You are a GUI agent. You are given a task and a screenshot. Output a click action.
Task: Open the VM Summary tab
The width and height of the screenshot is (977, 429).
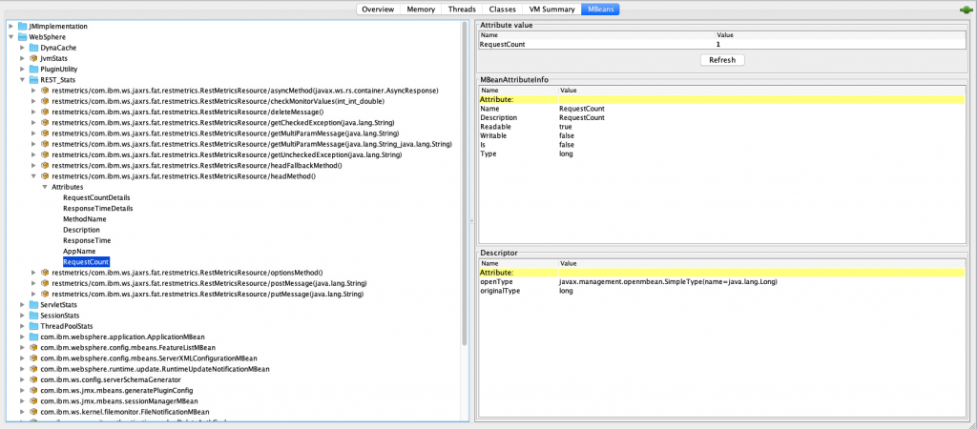(x=554, y=9)
